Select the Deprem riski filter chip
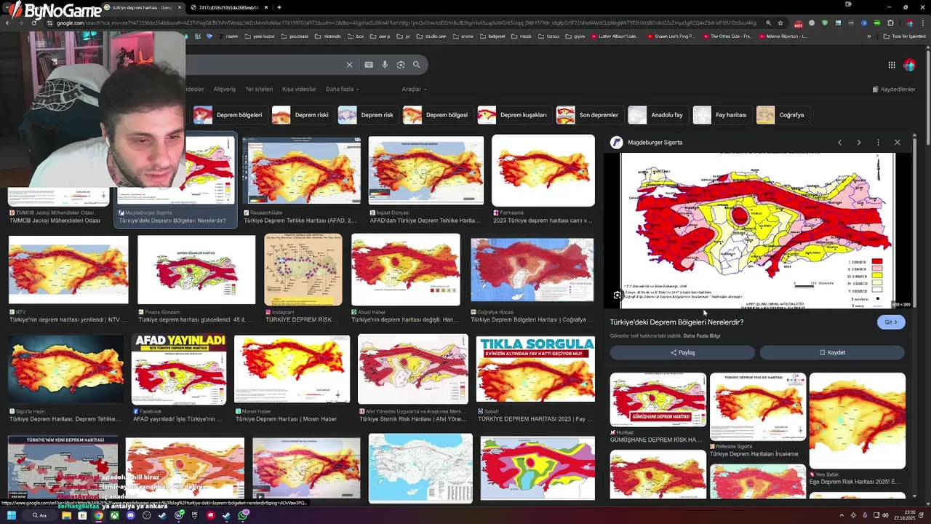This screenshot has width=931, height=524. pos(301,115)
